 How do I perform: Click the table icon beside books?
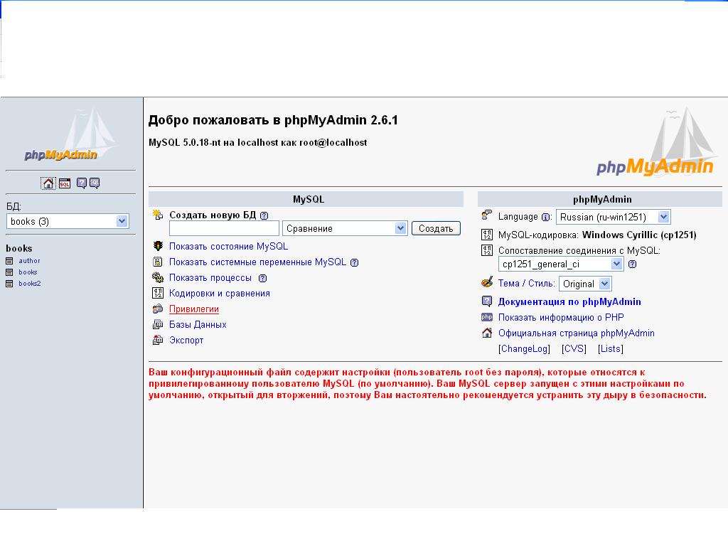coord(9,272)
